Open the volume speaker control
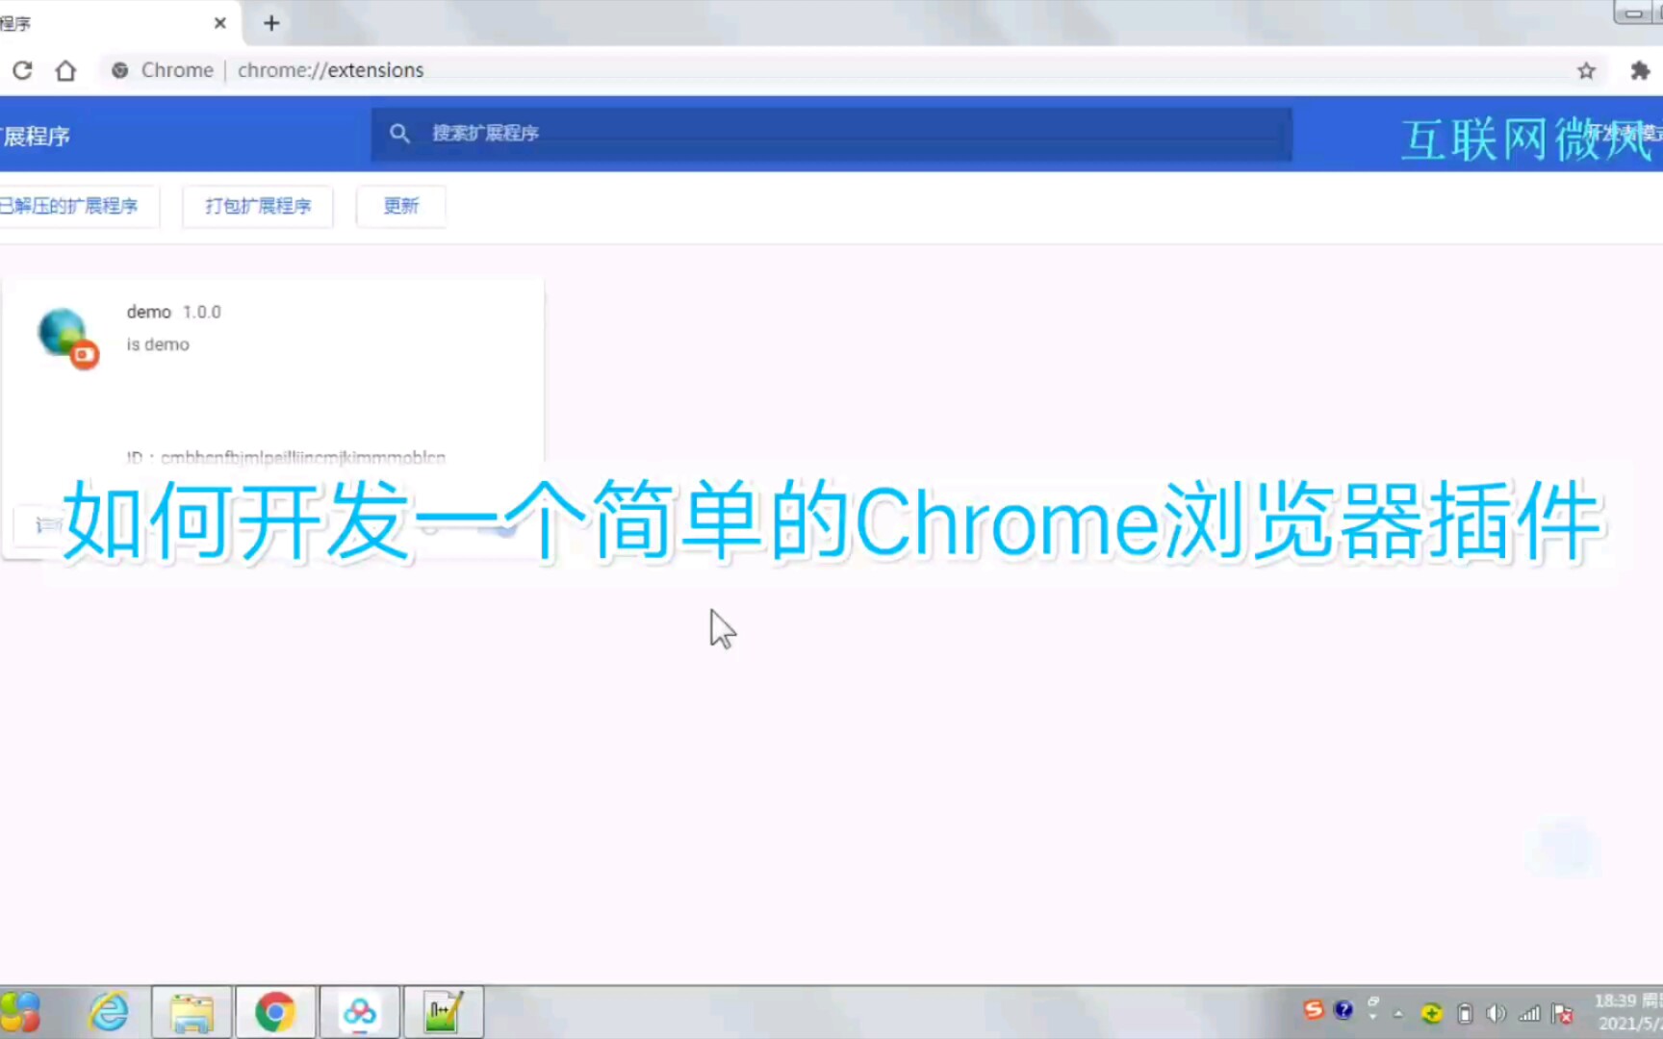The width and height of the screenshot is (1663, 1039). pos(1496,1013)
